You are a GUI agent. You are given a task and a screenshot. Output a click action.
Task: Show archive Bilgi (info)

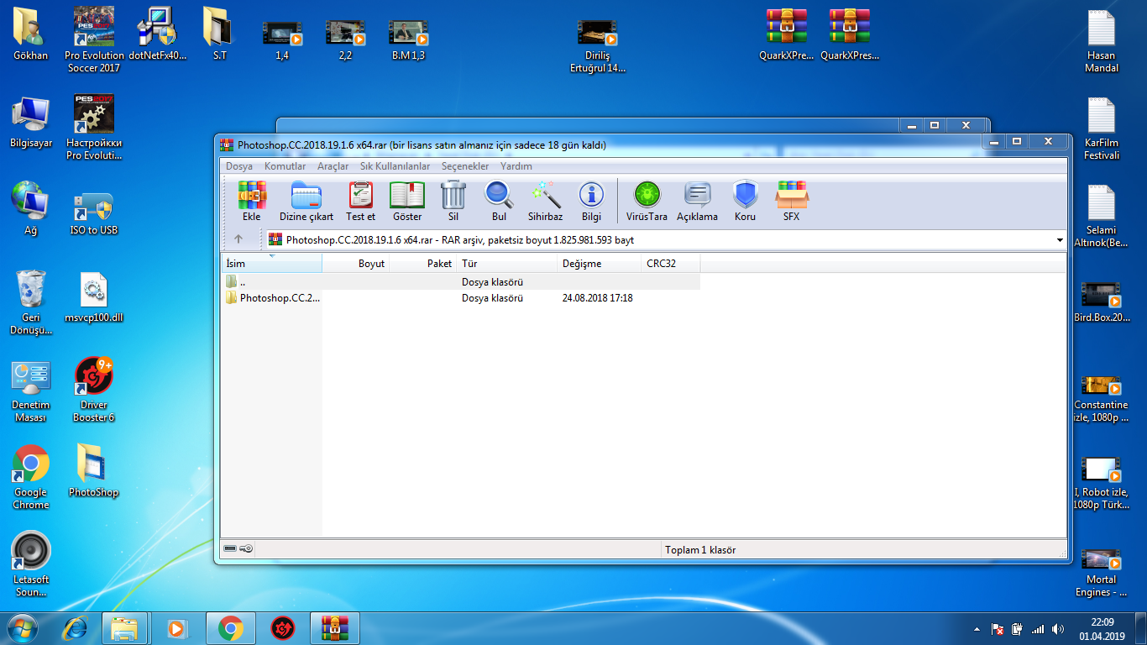pos(591,201)
